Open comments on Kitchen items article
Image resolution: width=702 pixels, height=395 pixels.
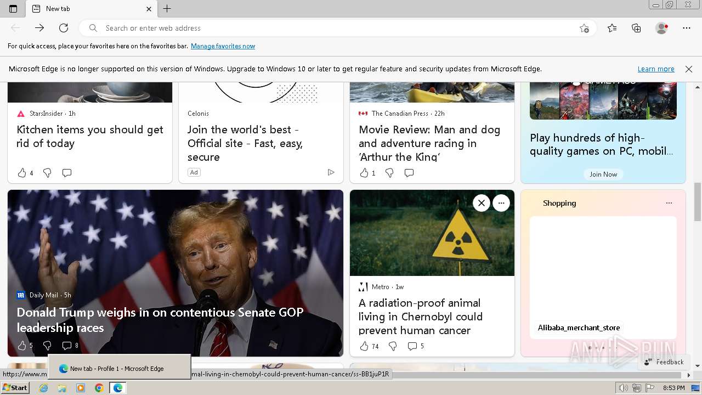67,173
